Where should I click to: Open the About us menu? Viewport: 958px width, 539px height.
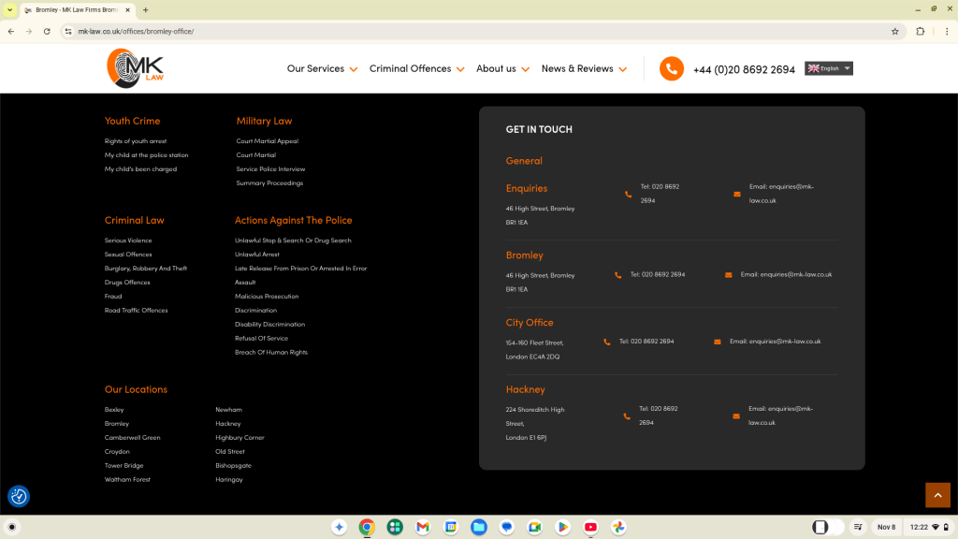502,69
